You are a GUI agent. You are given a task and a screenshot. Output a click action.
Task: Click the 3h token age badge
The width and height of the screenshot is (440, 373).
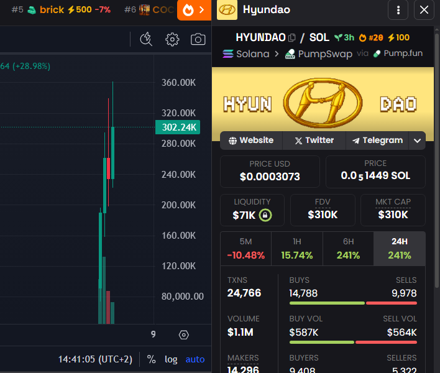point(344,37)
